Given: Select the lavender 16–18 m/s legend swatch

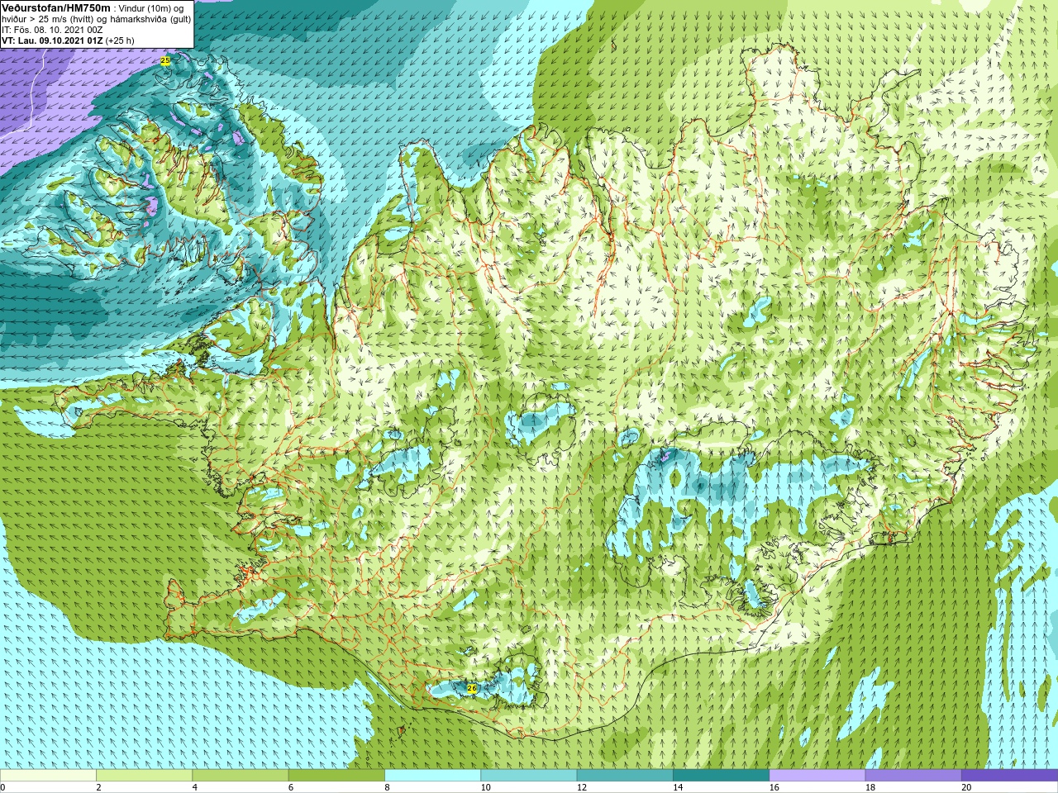Looking at the screenshot, I should 817,776.
